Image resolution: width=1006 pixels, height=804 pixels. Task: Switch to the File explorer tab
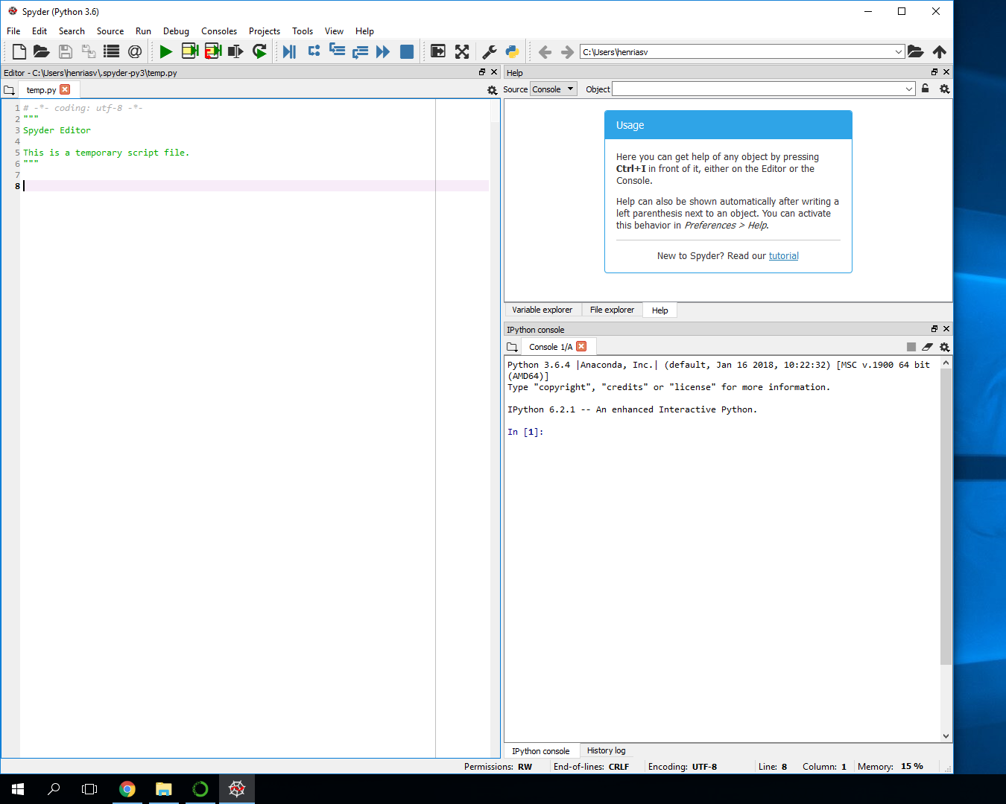coord(612,310)
